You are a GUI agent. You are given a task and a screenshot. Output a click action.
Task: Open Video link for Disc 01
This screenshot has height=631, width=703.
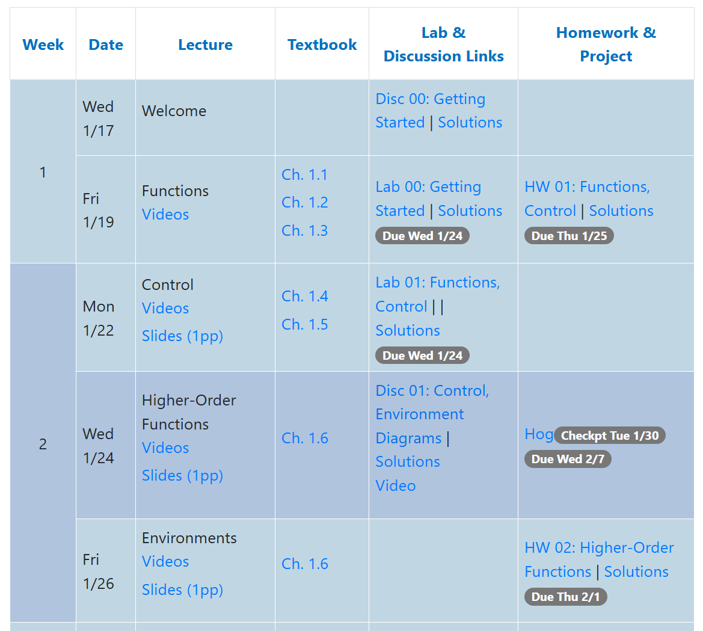[x=396, y=485]
